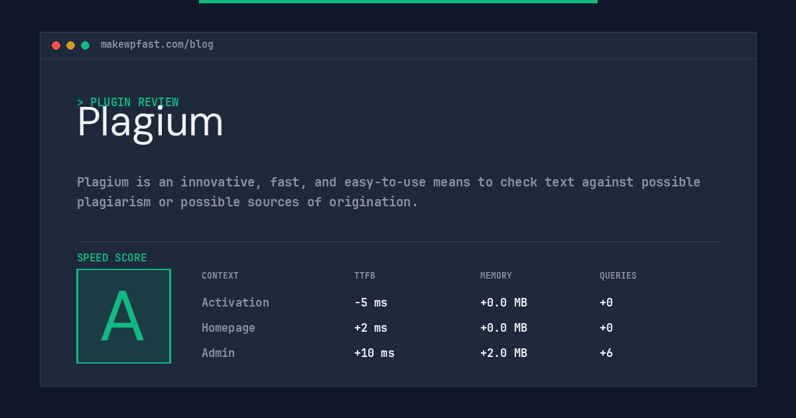Select the Admin row label
Image resolution: width=796 pixels, height=418 pixels.
coord(218,353)
